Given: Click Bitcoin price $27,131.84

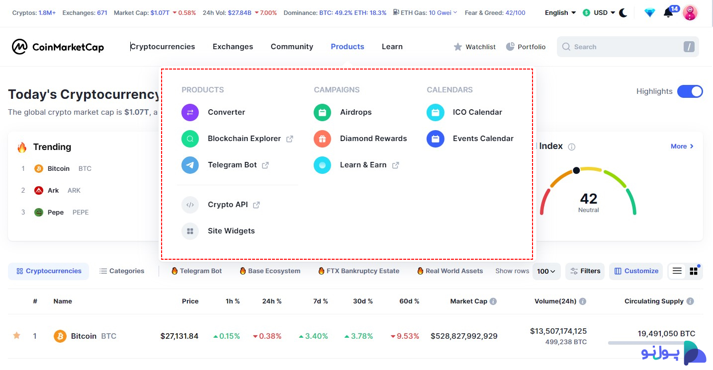Looking at the screenshot, I should click(179, 336).
